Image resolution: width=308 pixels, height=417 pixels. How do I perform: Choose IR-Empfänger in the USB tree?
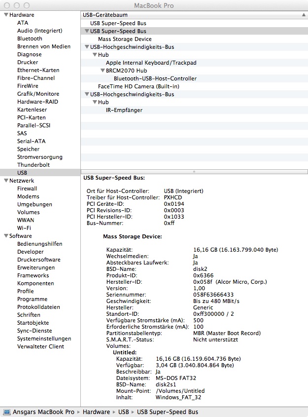click(x=124, y=110)
